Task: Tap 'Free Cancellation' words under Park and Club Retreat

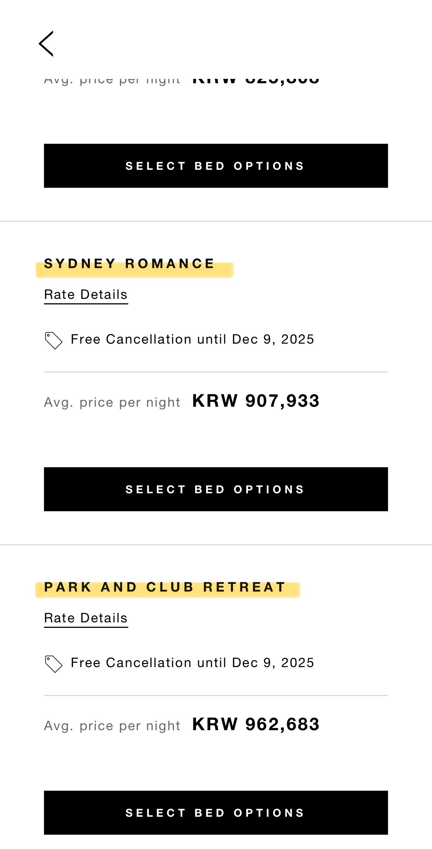Action: 131,663
